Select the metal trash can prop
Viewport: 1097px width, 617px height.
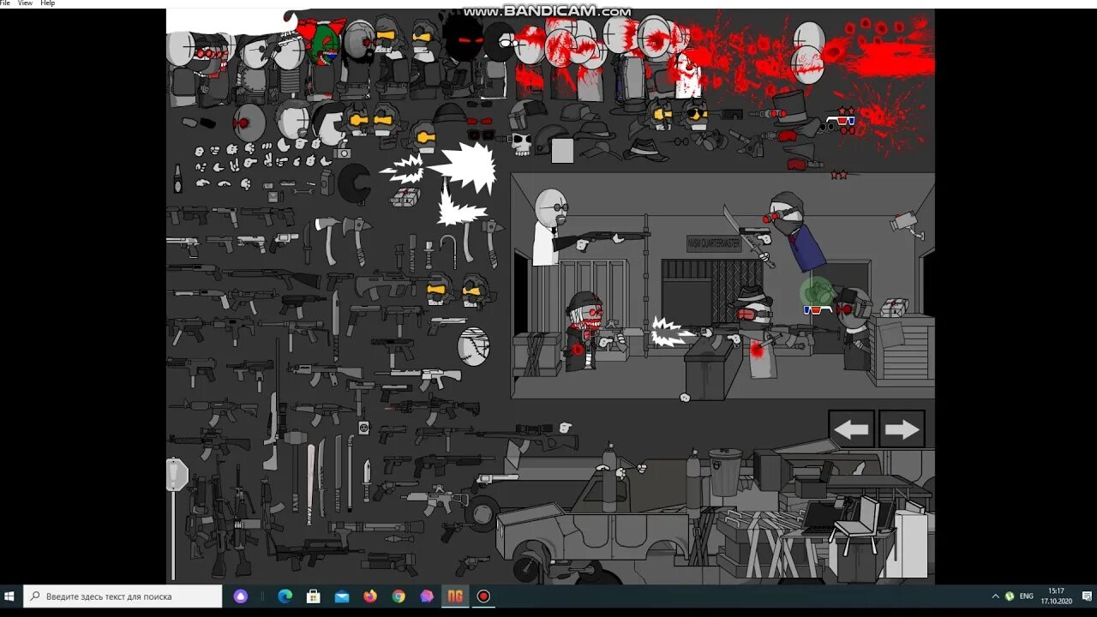725,472
